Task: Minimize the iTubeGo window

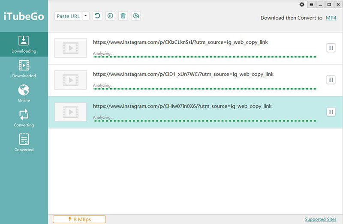Action: pos(320,4)
